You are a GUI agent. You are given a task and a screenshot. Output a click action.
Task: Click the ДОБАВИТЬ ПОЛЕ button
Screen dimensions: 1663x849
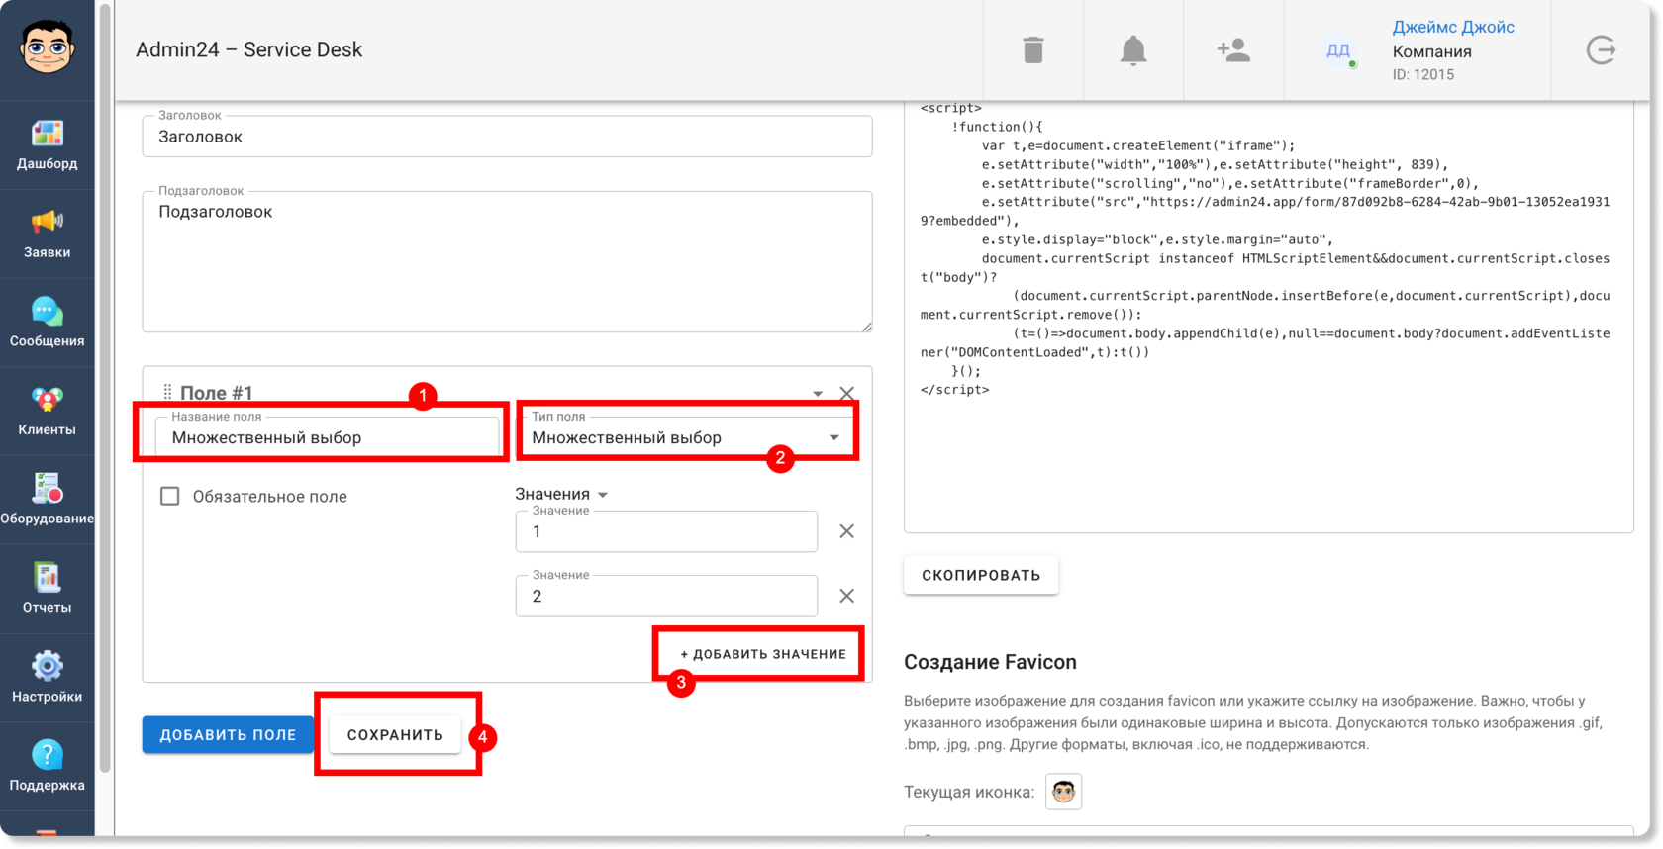[228, 735]
